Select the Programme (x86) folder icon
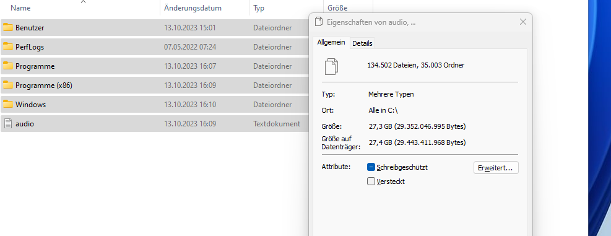The height and width of the screenshot is (236, 611). pos(8,85)
